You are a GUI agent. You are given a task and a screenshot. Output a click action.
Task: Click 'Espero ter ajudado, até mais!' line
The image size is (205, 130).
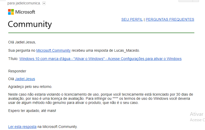(32, 111)
